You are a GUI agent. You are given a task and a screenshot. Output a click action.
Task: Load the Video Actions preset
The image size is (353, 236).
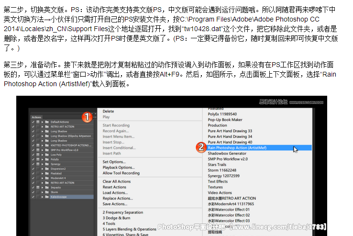[x=220, y=193]
